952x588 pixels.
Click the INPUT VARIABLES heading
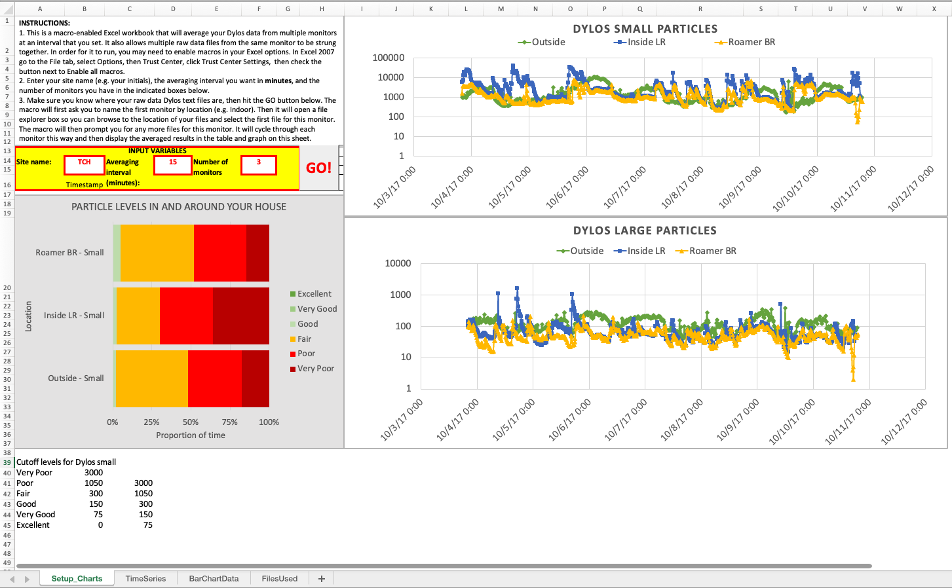tap(157, 151)
